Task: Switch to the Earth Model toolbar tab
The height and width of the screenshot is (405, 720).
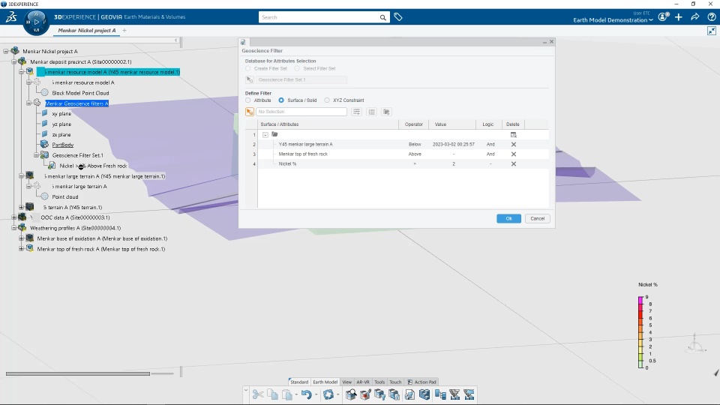Action: click(x=325, y=382)
